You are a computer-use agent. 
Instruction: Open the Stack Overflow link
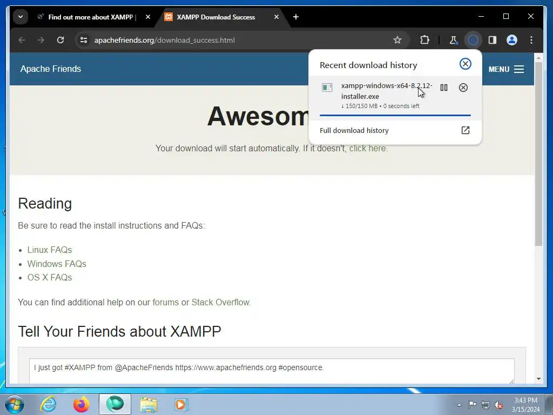tap(220, 303)
